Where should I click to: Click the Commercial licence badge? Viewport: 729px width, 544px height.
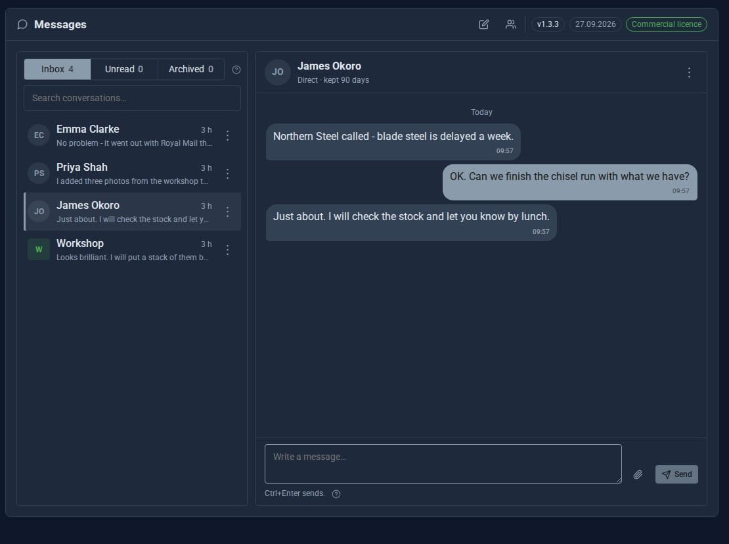(666, 24)
